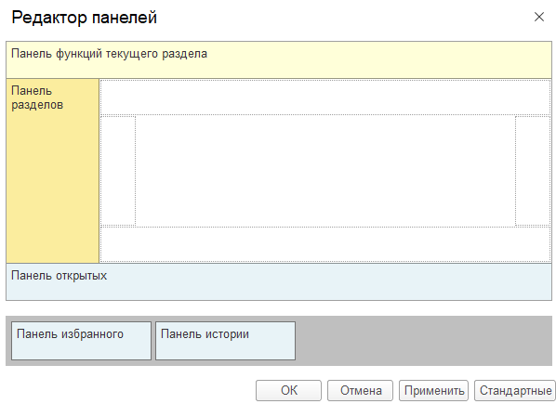The image size is (556, 404).
Task: Click the Редактор панелей title text
Action: (84, 18)
